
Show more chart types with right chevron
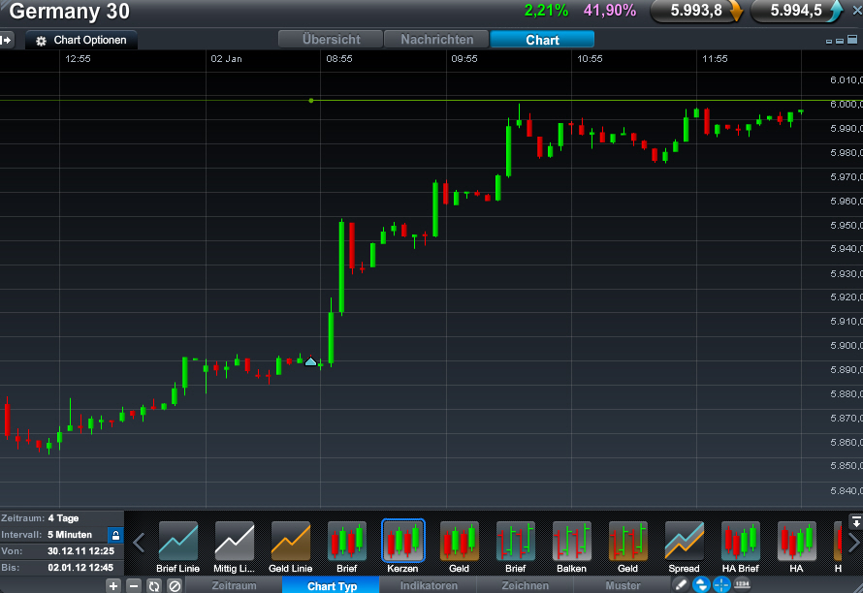click(853, 543)
